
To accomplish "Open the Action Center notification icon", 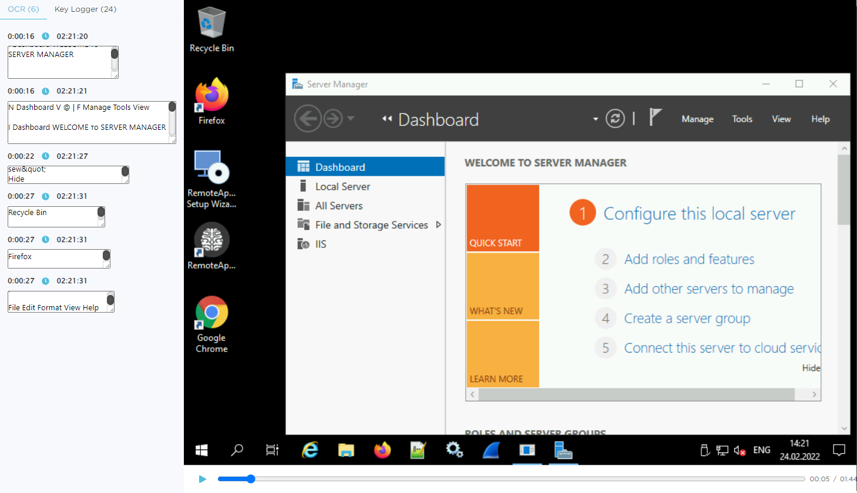I will click(x=839, y=450).
